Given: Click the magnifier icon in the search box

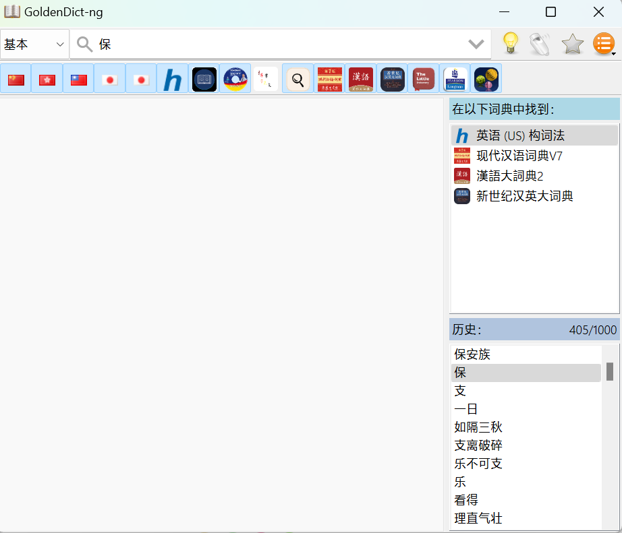Looking at the screenshot, I should (84, 44).
